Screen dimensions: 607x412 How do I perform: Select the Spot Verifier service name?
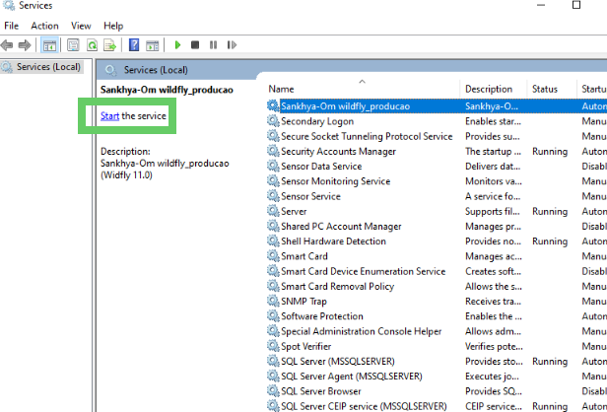[x=305, y=346]
